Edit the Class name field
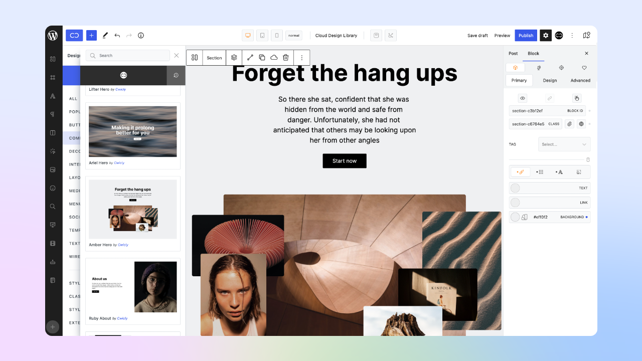Viewport: 642px width, 361px height. pyautogui.click(x=536, y=124)
